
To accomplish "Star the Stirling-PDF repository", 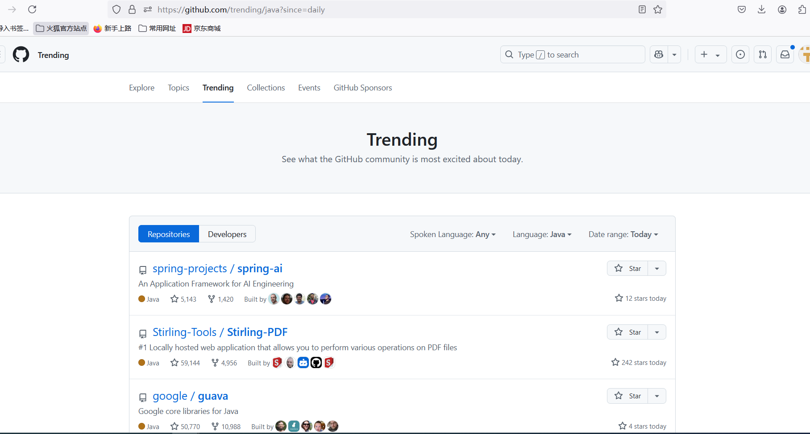I will pyautogui.click(x=627, y=332).
